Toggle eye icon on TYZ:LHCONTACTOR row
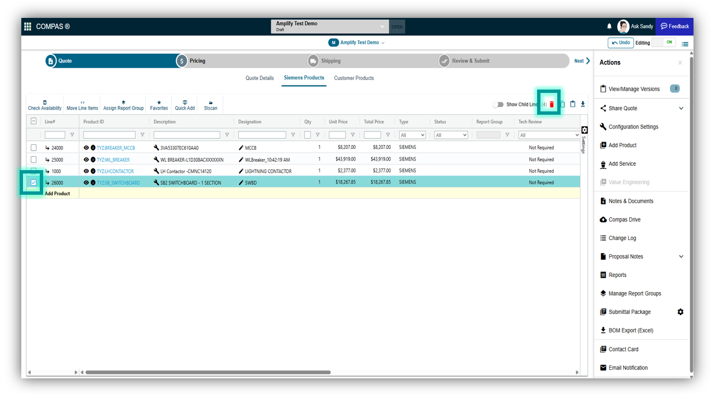This screenshot has width=712, height=394. (86, 171)
